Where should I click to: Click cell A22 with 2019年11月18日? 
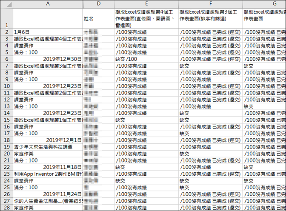pyautogui.click(x=48, y=167)
